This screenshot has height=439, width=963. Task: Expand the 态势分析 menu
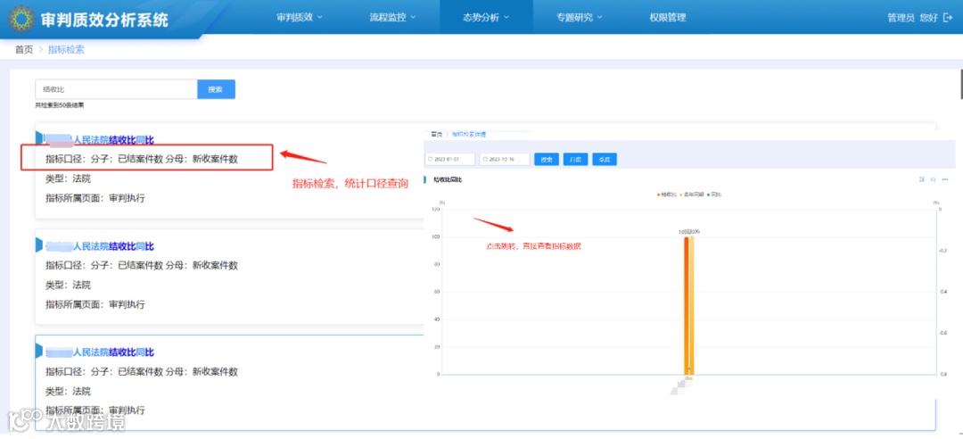point(486,17)
